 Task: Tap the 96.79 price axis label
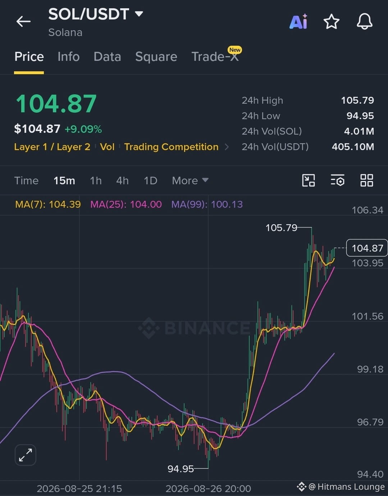tap(370, 422)
